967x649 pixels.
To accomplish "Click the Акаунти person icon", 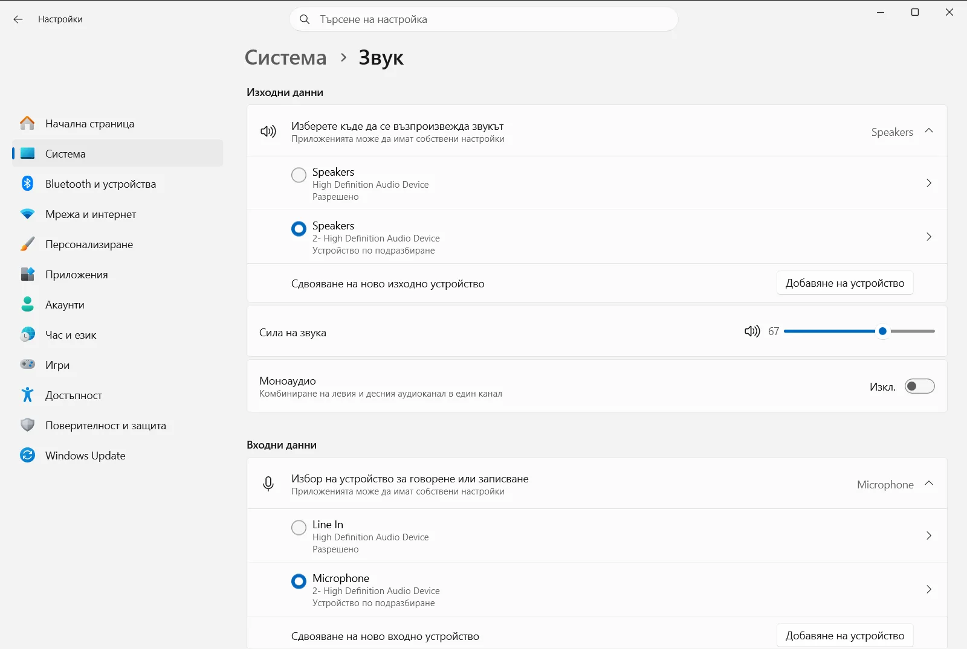I will click(x=27, y=304).
